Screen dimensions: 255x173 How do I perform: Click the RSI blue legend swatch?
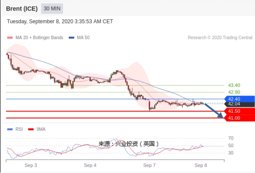point(10,129)
